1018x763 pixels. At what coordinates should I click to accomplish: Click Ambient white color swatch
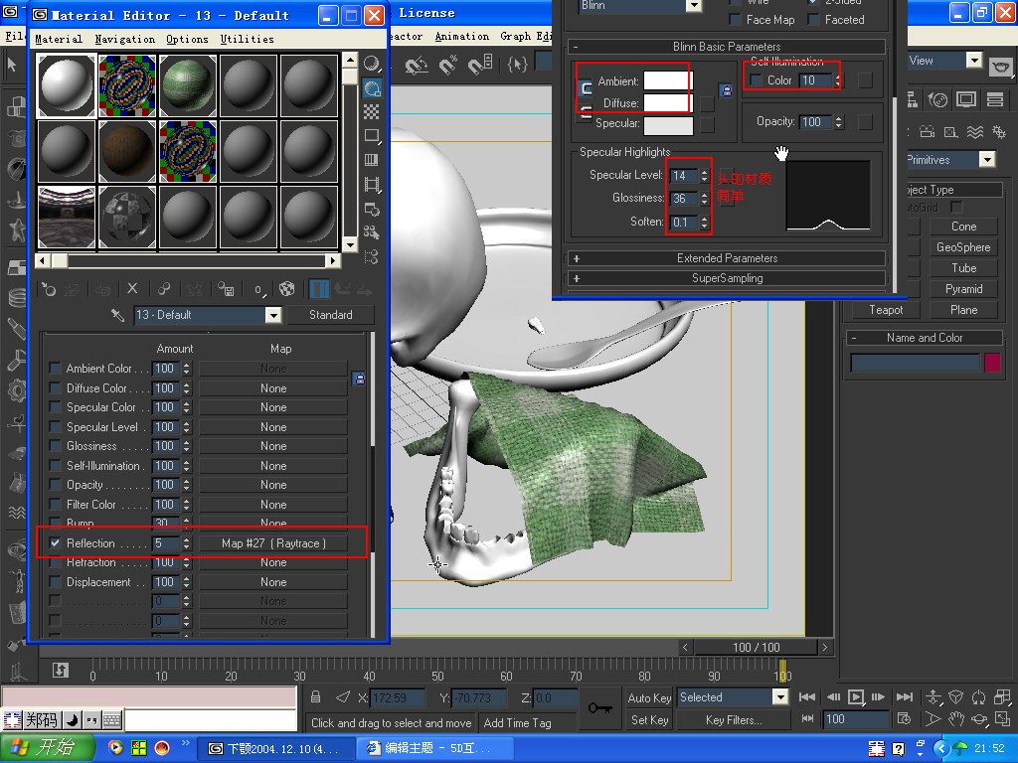[668, 81]
